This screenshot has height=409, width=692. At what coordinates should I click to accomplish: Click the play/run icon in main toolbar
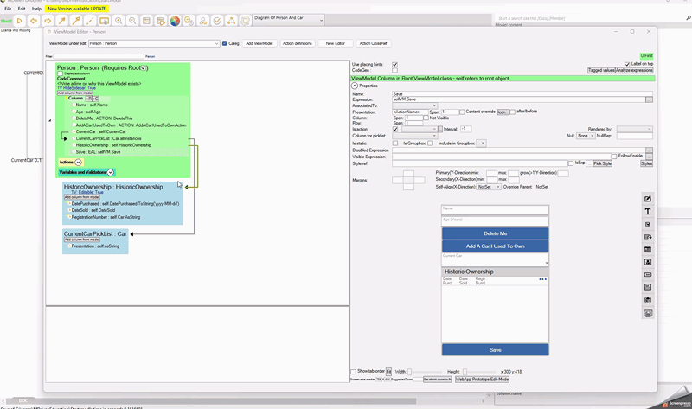[20, 21]
